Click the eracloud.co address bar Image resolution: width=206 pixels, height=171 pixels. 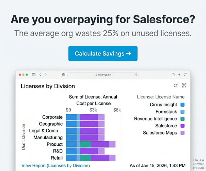click(103, 75)
